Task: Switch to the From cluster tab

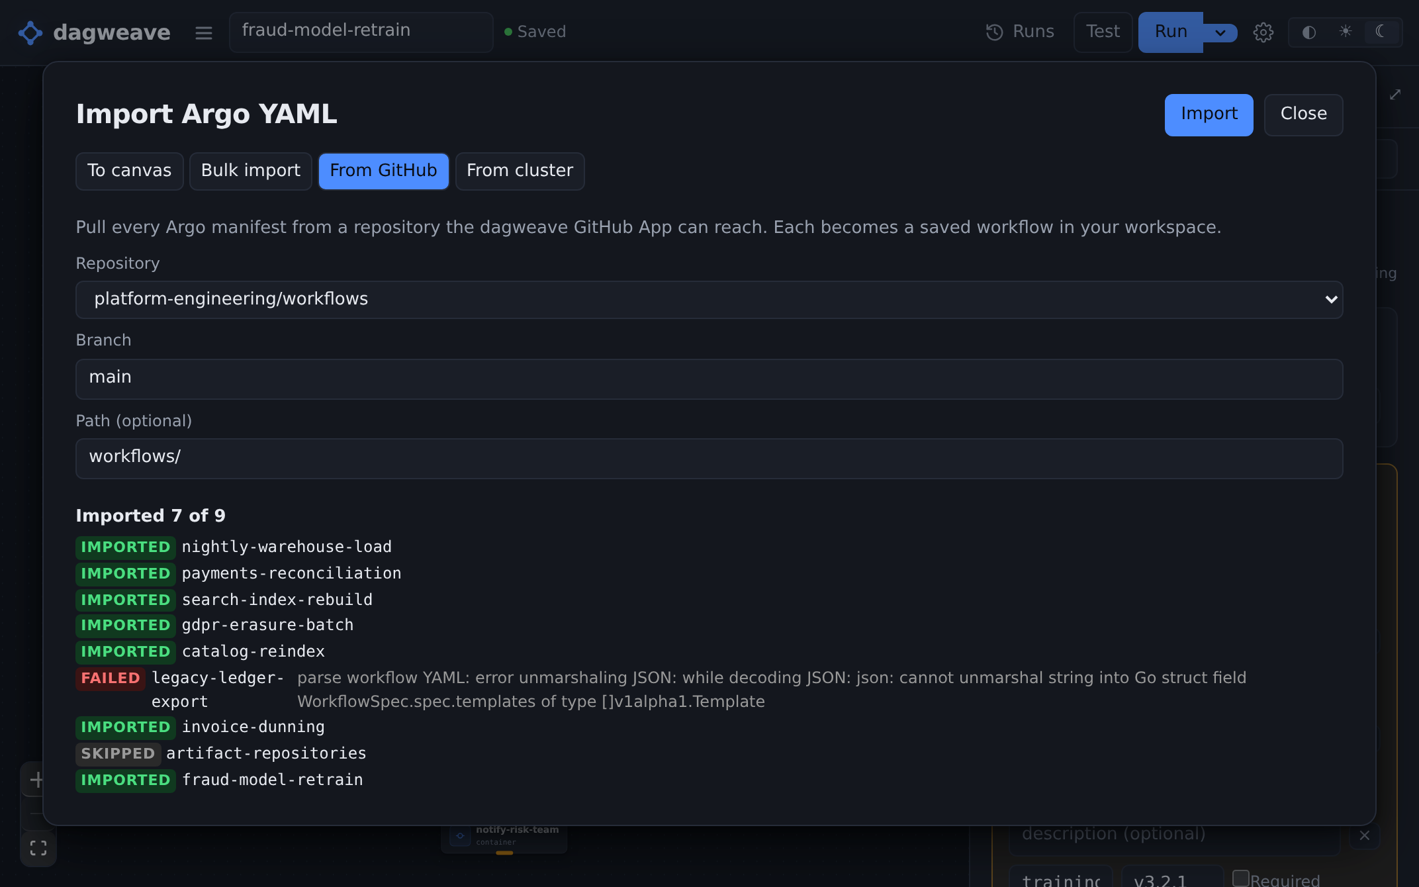Action: (520, 171)
